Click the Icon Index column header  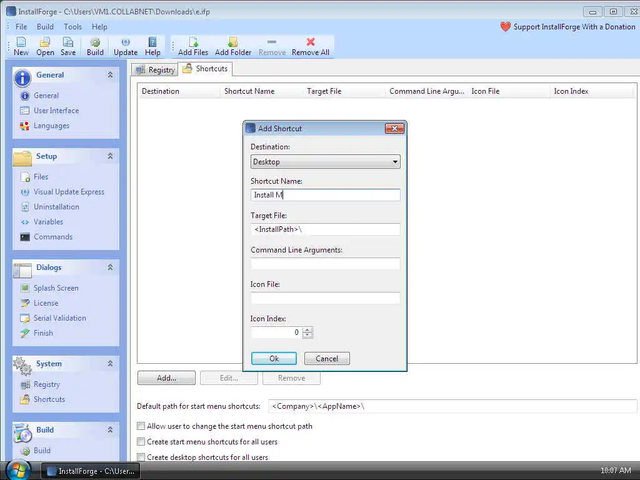click(591, 91)
